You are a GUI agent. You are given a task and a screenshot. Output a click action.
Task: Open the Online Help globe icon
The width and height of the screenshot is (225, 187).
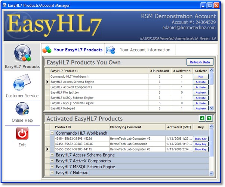pyautogui.click(x=22, y=109)
